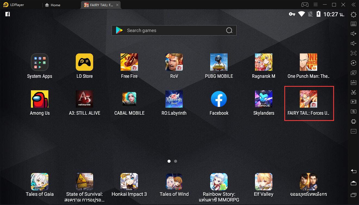Open shared folder / sync tool
Image resolution: width=359 pixels, height=205 pixels.
pyautogui.click(x=353, y=111)
